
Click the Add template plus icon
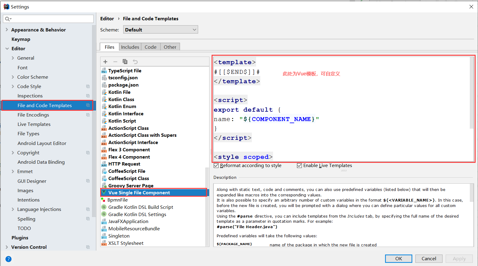click(x=105, y=62)
